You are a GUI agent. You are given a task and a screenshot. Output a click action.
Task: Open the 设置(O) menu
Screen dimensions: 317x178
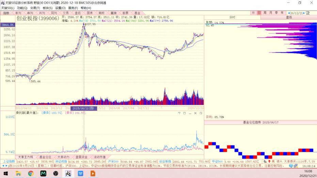[60, 8]
